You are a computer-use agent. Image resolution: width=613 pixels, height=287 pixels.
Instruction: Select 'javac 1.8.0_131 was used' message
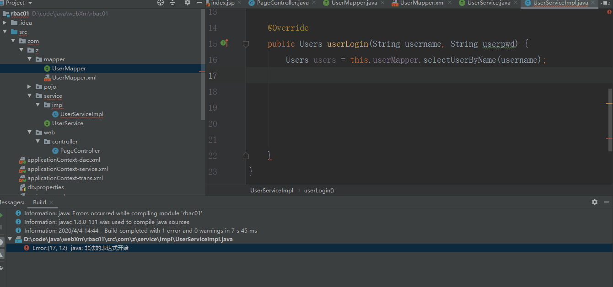coord(107,222)
